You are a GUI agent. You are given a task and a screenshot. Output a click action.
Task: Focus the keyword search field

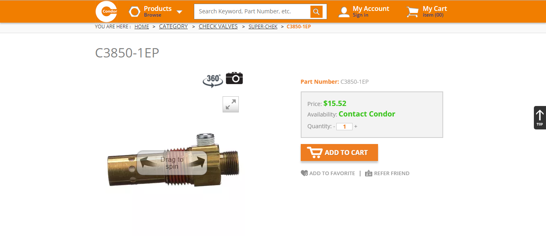[253, 12]
